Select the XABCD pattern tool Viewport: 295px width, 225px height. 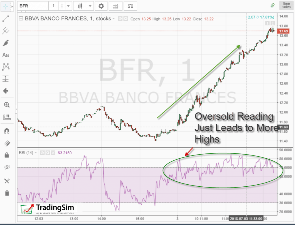(6, 67)
